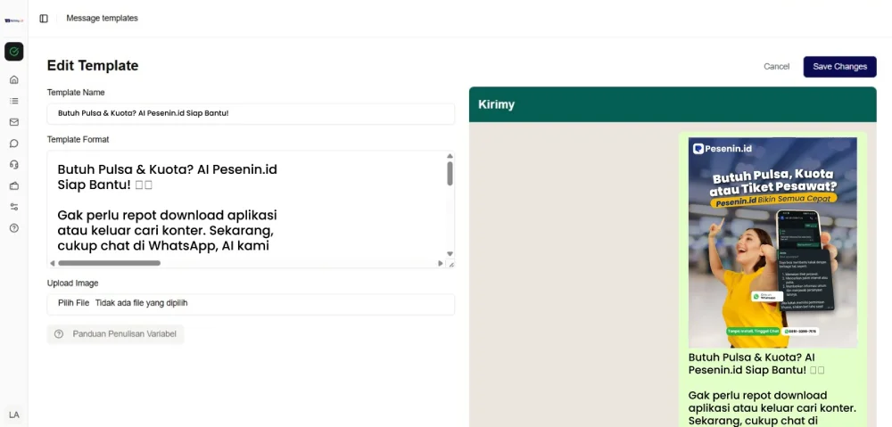Open Panduan Penulisan Variabel guide
Viewport: 892px width, 427px height.
coord(116,334)
